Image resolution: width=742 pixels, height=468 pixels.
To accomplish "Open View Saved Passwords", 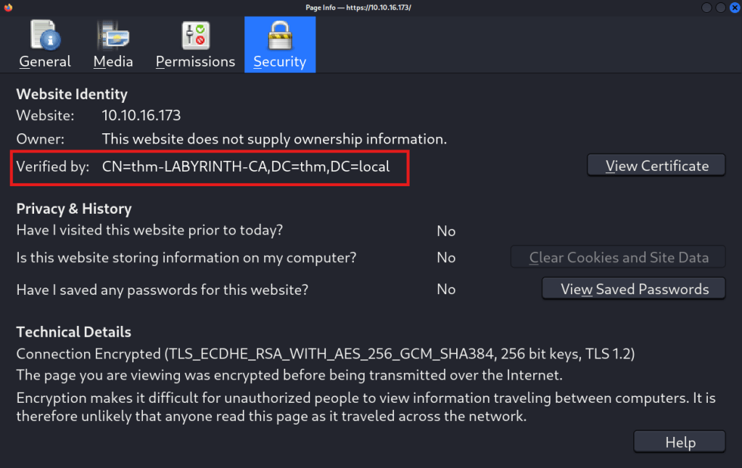I will (x=634, y=289).
